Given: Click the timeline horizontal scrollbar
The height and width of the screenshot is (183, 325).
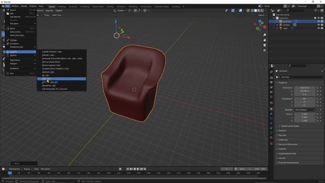Looking at the screenshot, I should 134,178.
